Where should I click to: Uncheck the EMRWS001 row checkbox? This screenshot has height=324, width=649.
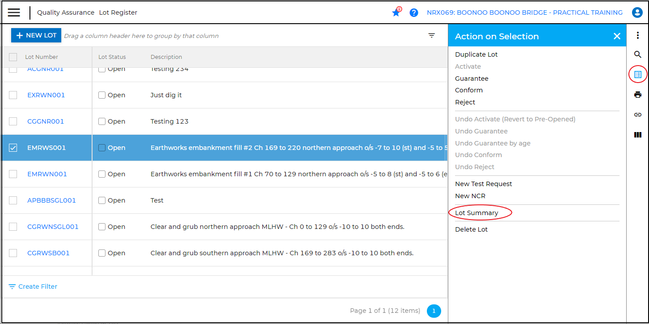[13, 148]
